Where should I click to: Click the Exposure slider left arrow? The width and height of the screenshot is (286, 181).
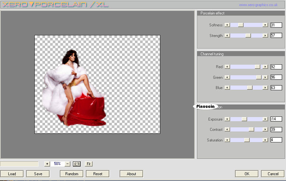click(227, 119)
